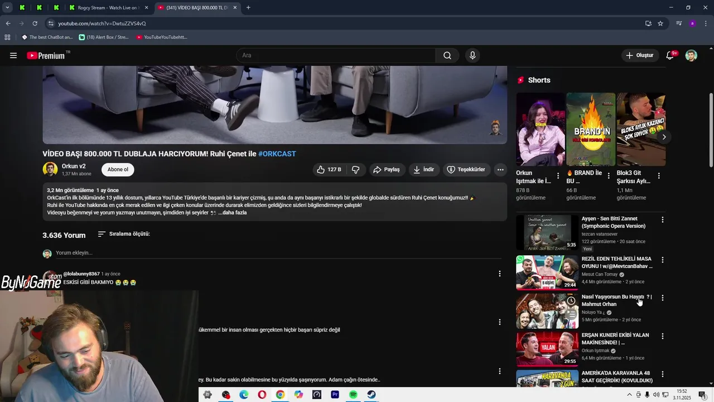Open Opera browser from taskbar
Image resolution: width=714 pixels, height=402 pixels.
click(262, 394)
